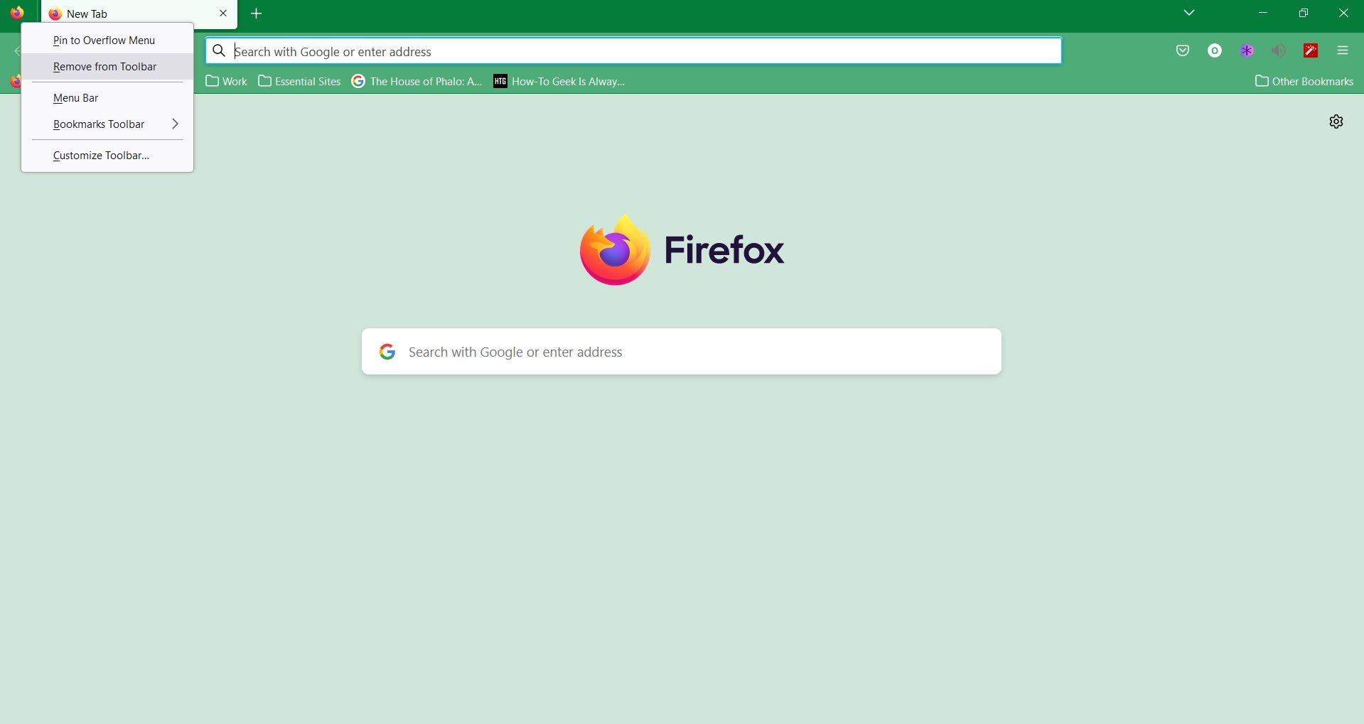Open Firefox View in tab strip
1364x724 pixels.
point(17,13)
